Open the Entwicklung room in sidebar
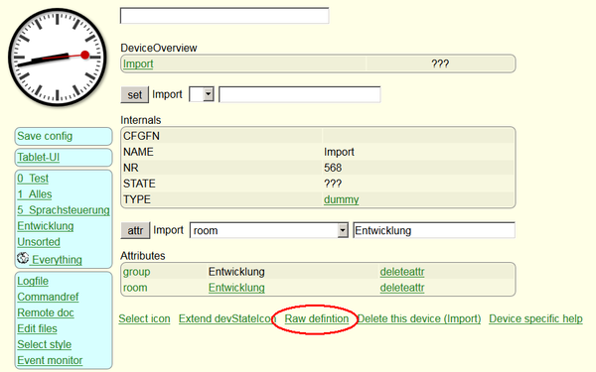 46,226
